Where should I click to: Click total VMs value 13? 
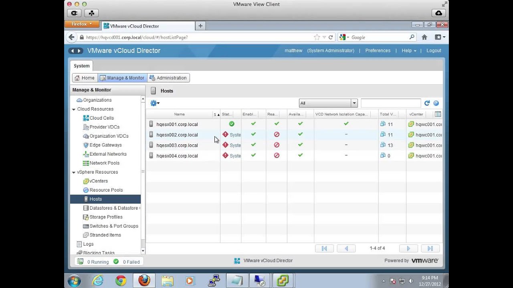click(x=390, y=145)
